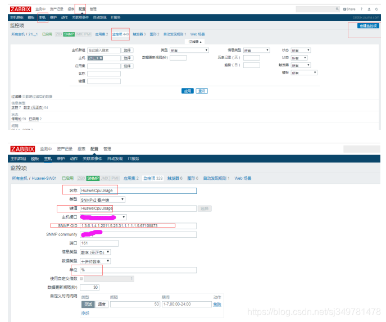Focus the 键值 field in the lower form
The height and width of the screenshot is (322, 386).
pos(138,208)
